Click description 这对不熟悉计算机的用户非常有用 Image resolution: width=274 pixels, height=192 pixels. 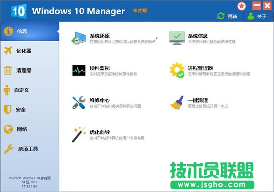(117, 138)
